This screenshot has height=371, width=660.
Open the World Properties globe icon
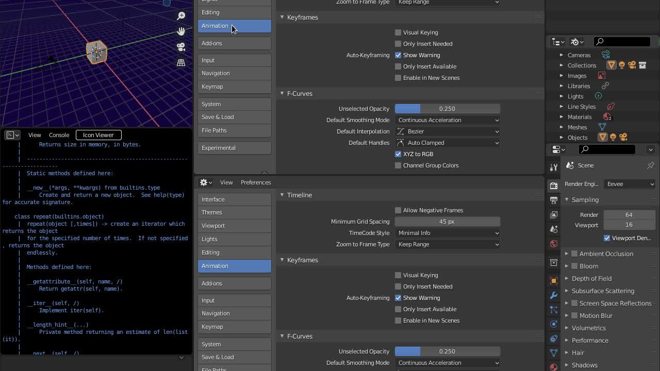[x=554, y=244]
